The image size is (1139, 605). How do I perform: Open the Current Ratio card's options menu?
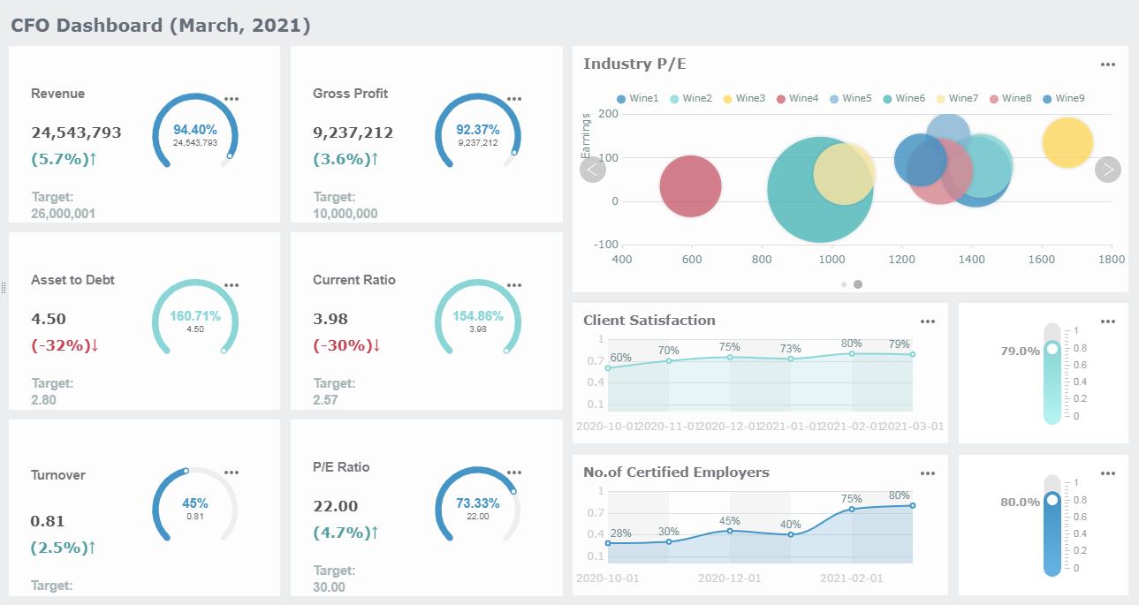click(514, 285)
